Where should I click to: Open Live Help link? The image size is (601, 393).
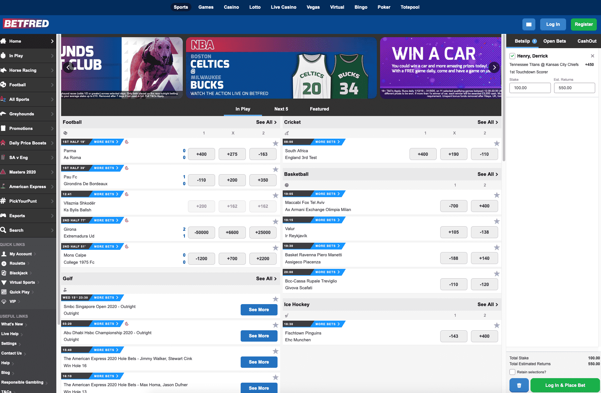10,334
